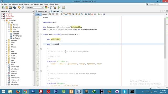
Task: Click the Redo arrow icon
Action: coord(23,8)
